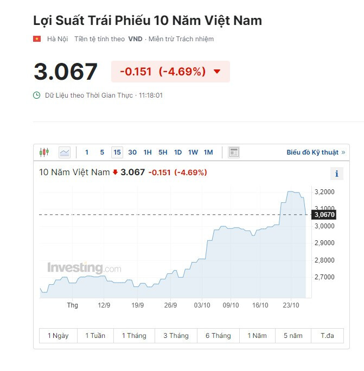Select the 1-minute interval
The image size is (364, 371).
click(87, 152)
